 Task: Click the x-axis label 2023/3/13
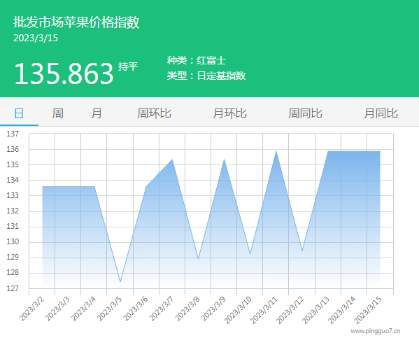click(315, 309)
